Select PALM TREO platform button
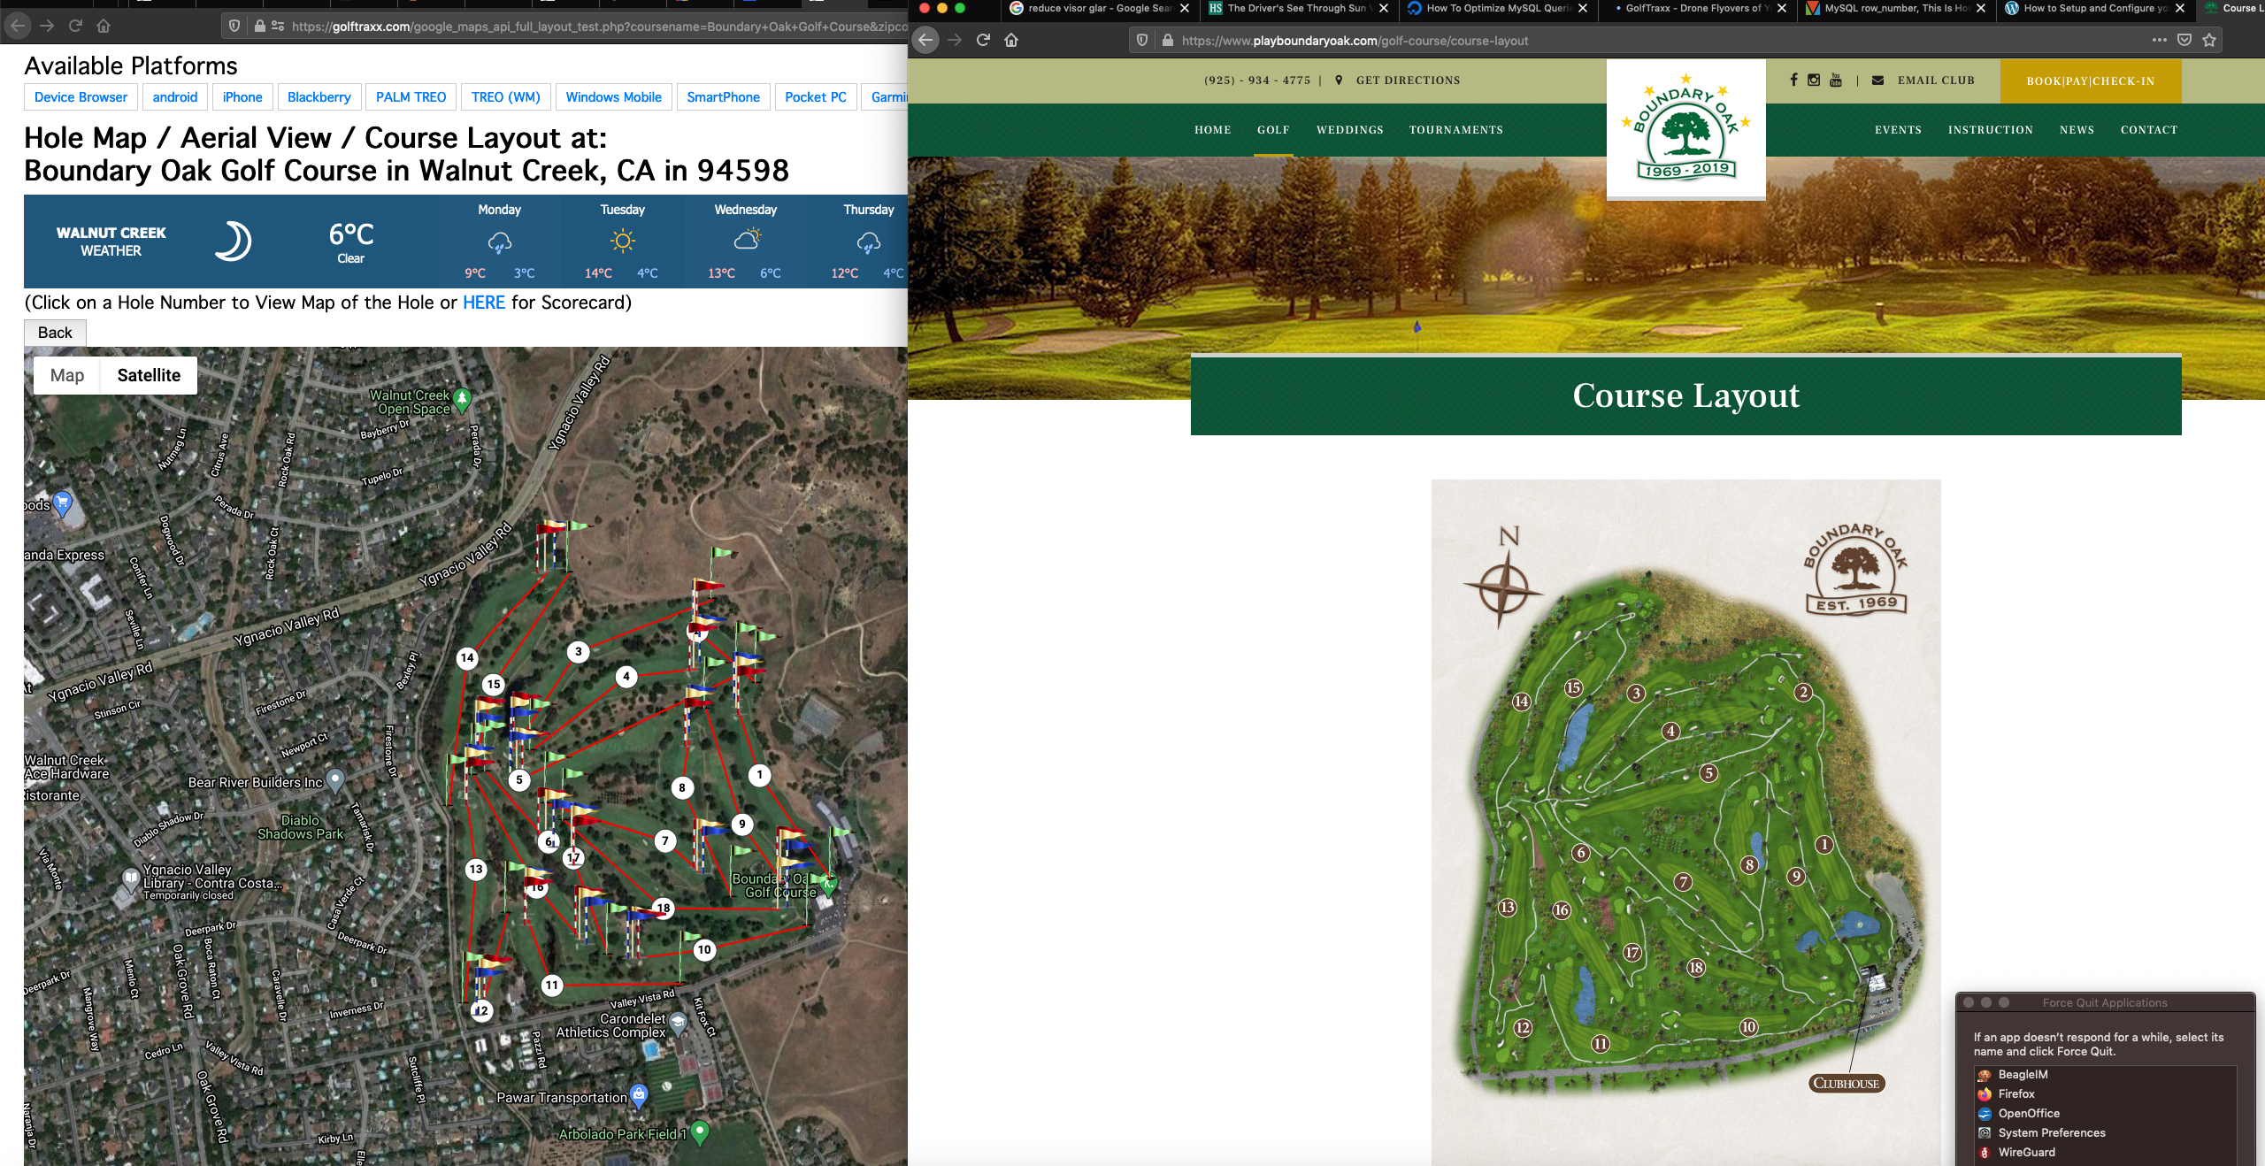The width and height of the screenshot is (2265, 1166). pos(411,97)
